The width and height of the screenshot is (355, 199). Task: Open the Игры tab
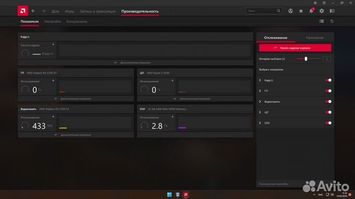pos(70,11)
